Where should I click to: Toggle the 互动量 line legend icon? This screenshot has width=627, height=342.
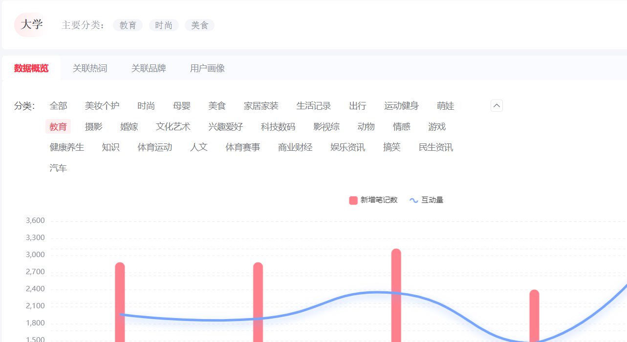coord(414,200)
